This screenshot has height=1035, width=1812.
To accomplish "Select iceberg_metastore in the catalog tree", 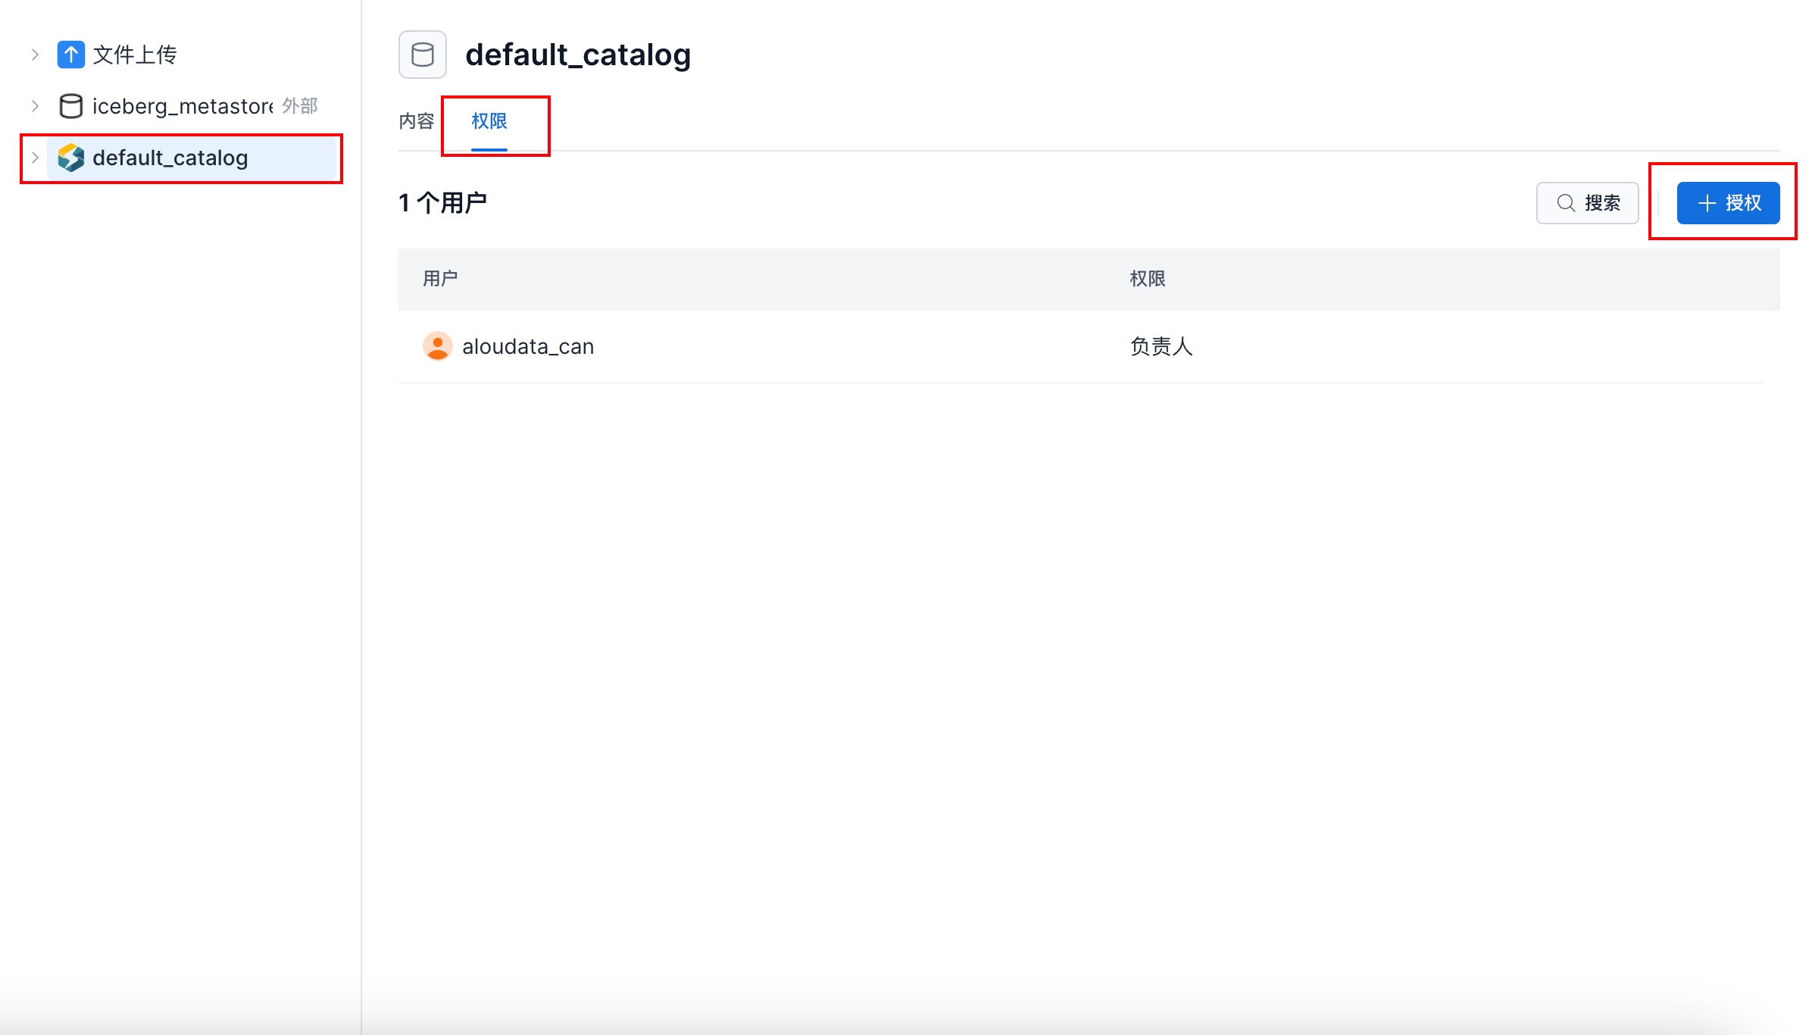I will coord(182,106).
